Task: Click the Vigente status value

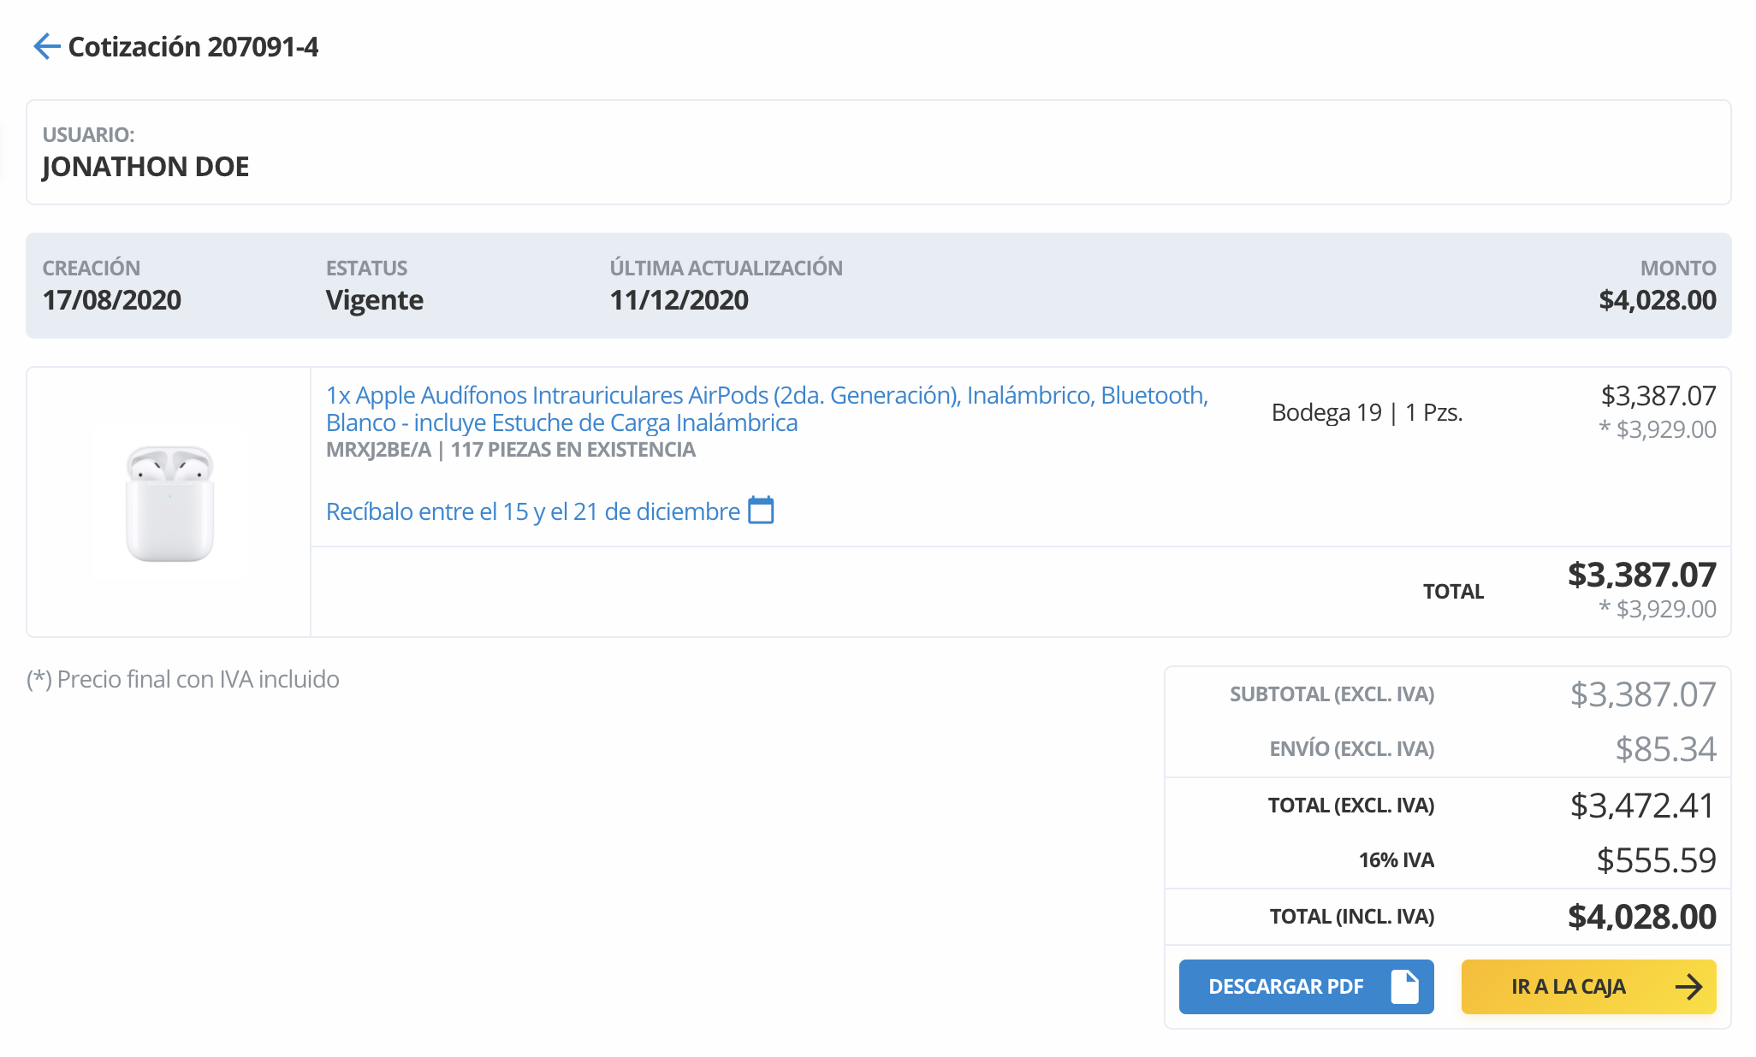Action: 374,300
